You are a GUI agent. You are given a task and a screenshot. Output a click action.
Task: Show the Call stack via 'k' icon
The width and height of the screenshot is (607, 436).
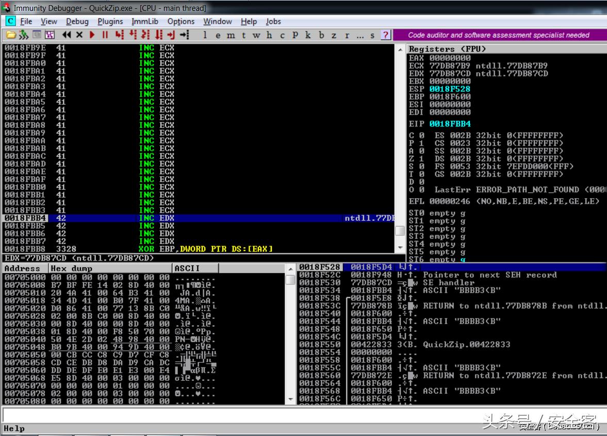coord(307,36)
